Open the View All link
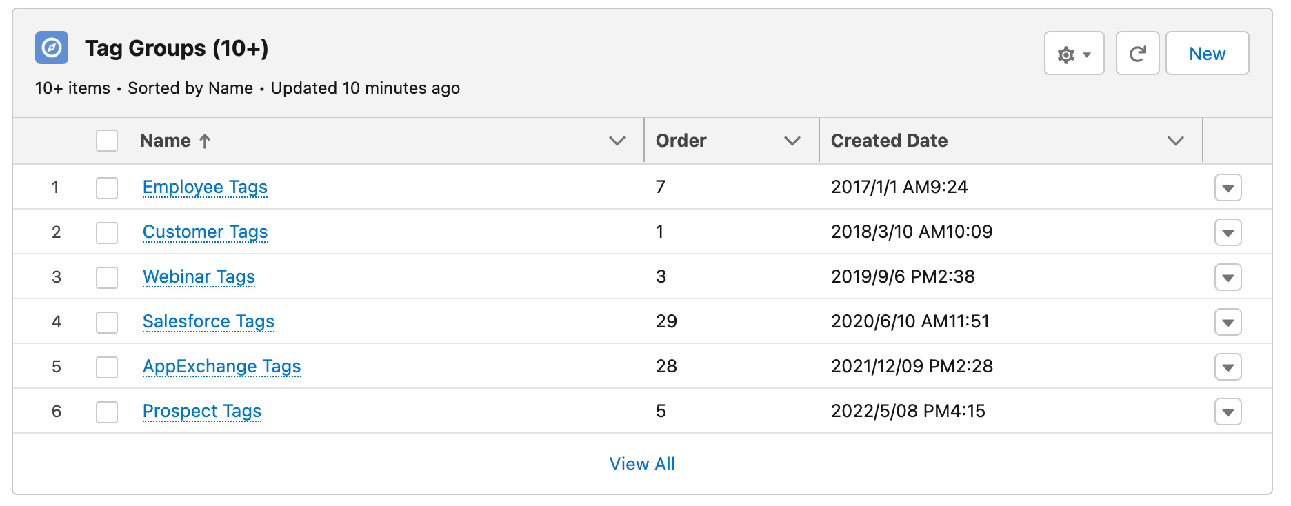1291x506 pixels. [642, 464]
